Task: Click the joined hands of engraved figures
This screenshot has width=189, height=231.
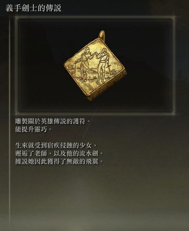Action: point(95,53)
